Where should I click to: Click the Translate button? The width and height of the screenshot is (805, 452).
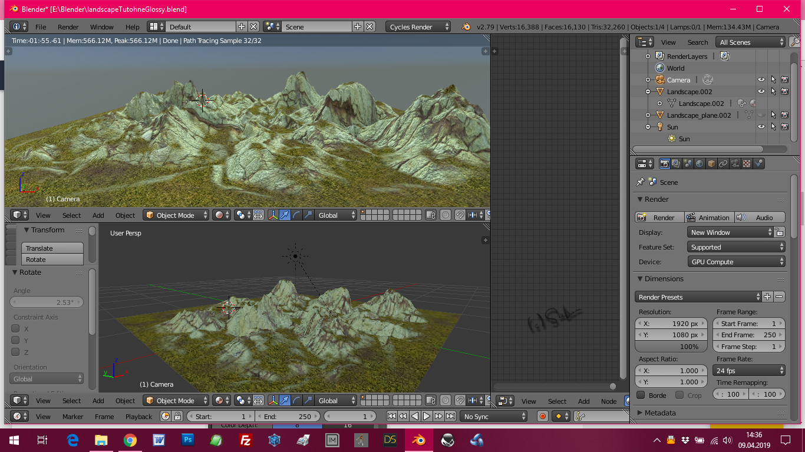click(52, 248)
